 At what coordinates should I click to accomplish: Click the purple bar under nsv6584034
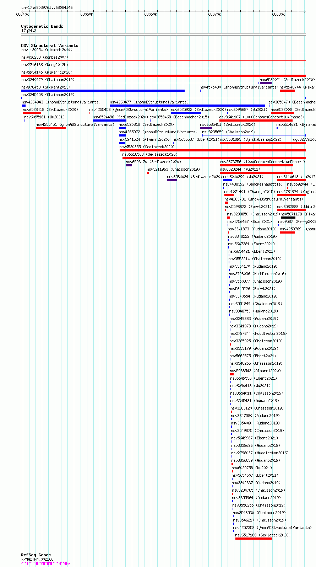(172, 180)
